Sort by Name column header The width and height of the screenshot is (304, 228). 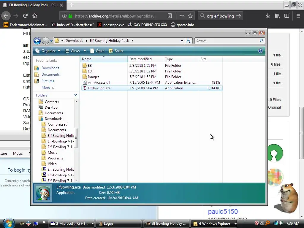104,59
